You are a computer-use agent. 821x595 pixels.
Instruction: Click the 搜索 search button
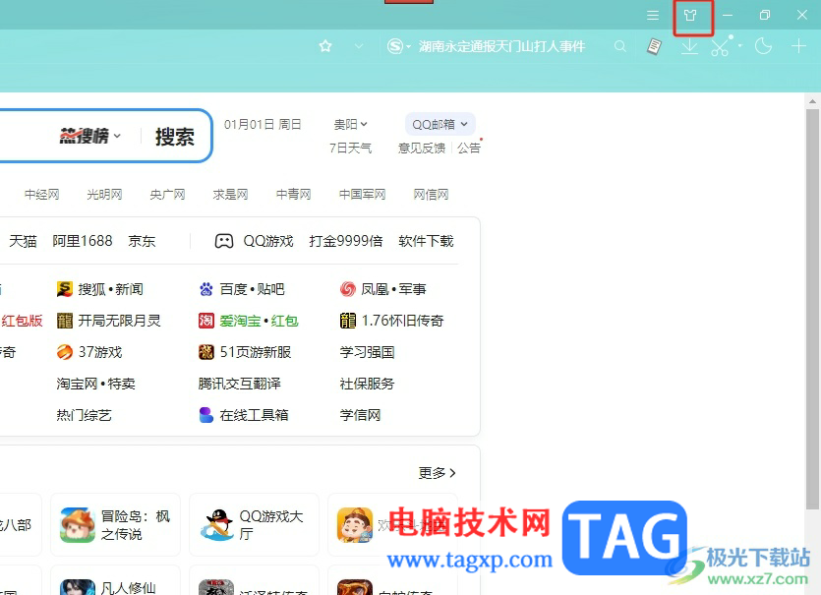[175, 137]
